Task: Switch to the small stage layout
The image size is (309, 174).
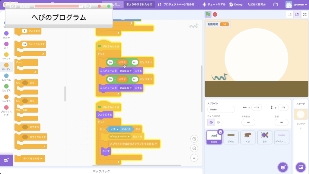Action: (289, 14)
